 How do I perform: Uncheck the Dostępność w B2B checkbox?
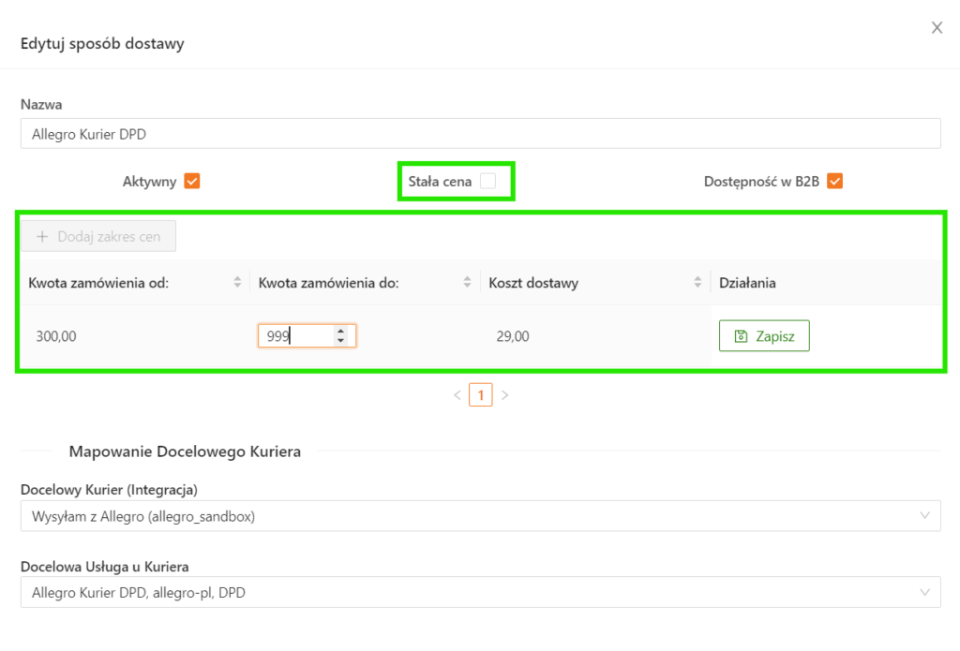pyautogui.click(x=834, y=182)
